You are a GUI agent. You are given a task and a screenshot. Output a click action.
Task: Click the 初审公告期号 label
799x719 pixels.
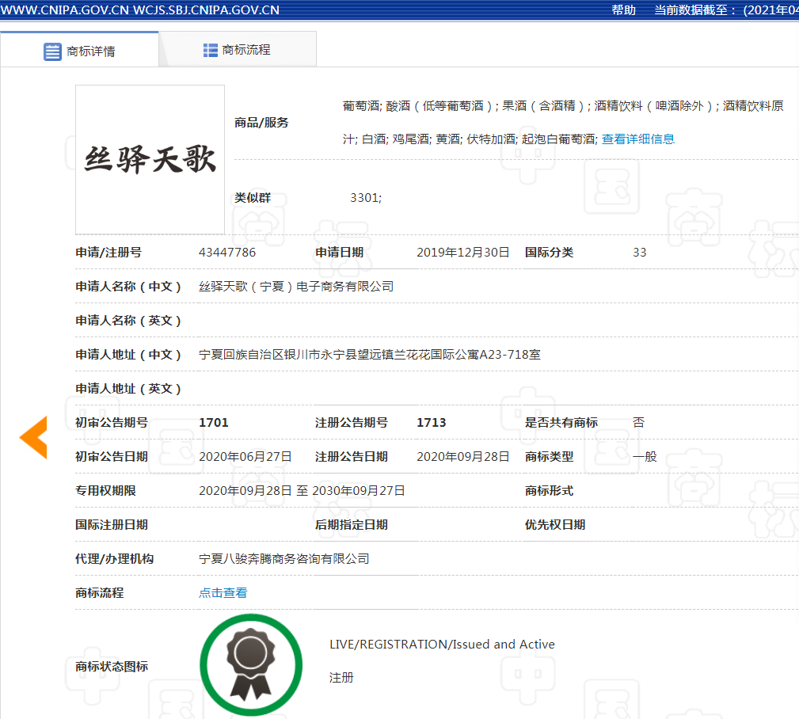click(x=112, y=422)
